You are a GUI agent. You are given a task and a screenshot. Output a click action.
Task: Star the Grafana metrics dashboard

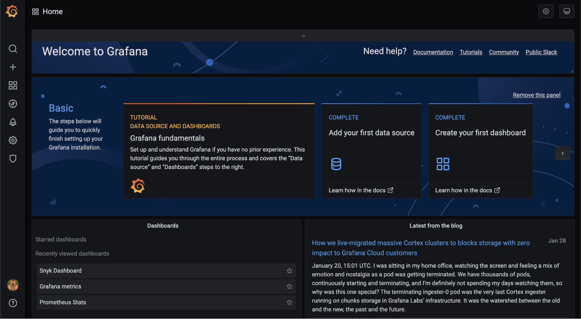pyautogui.click(x=289, y=287)
